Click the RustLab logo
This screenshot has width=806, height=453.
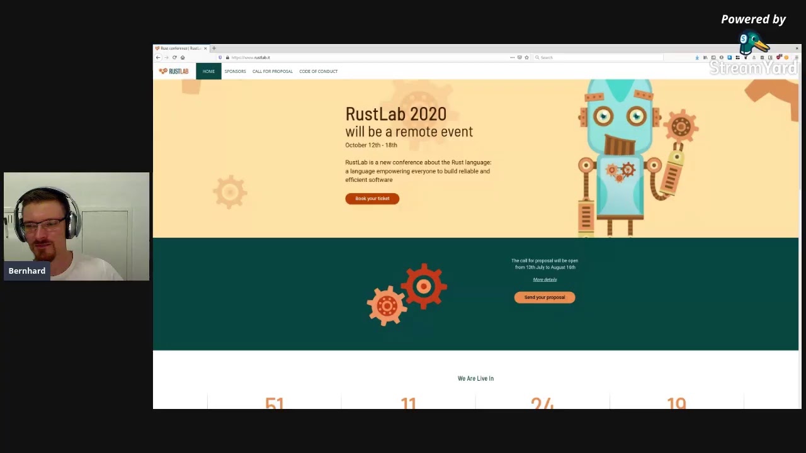click(174, 71)
